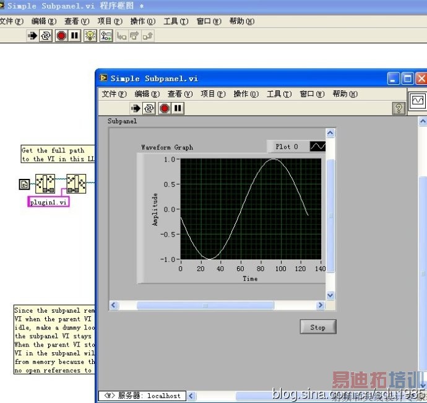Select the Build Path function node
This screenshot has height=403, width=427.
pos(76,184)
